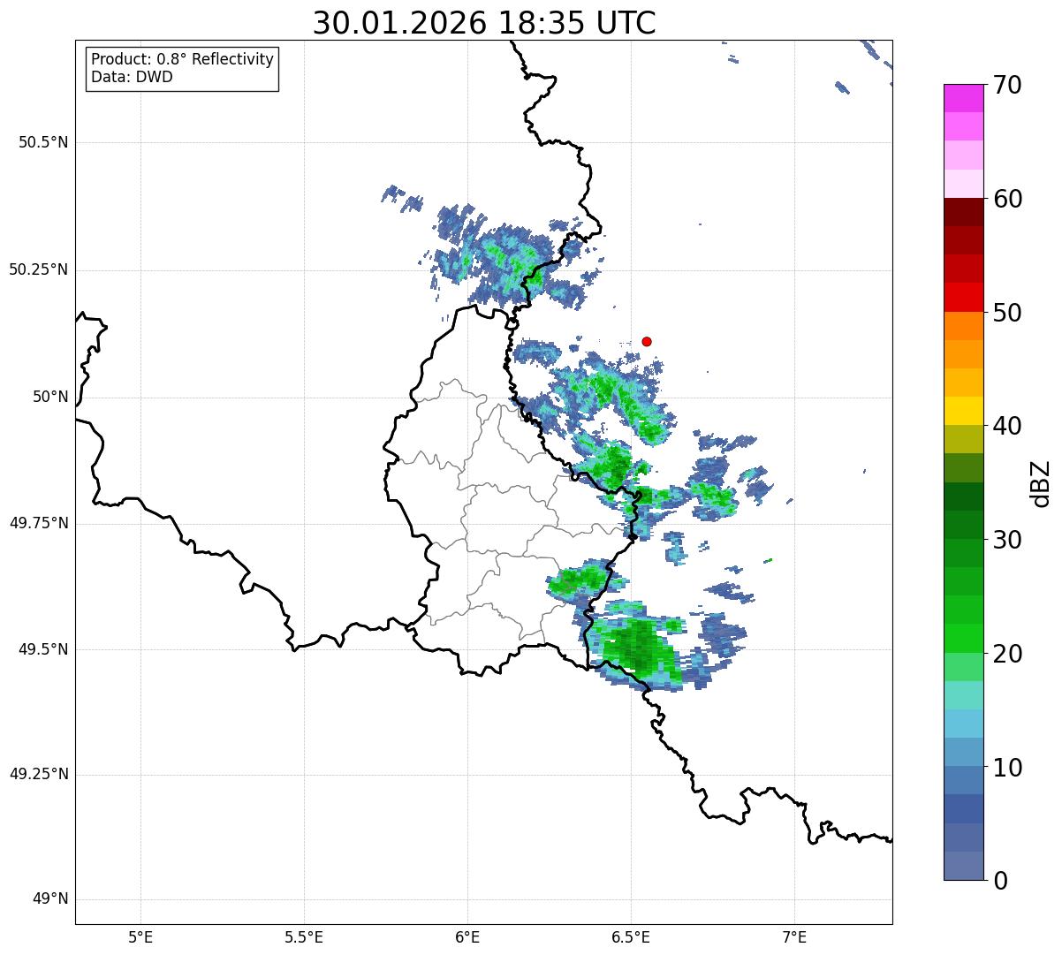This screenshot has width=1062, height=955.
Task: Click the longitude label 6°E
Action: pyautogui.click(x=467, y=937)
